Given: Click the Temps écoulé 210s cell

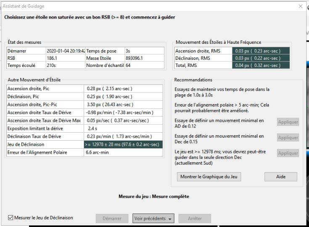Looking at the screenshot, I should tap(65, 65).
